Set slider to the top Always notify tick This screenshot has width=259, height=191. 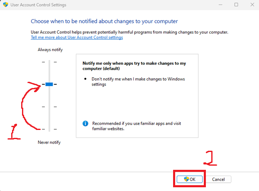click(49, 62)
